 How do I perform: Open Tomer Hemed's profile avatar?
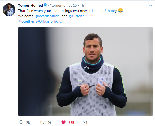[x=9, y=10]
